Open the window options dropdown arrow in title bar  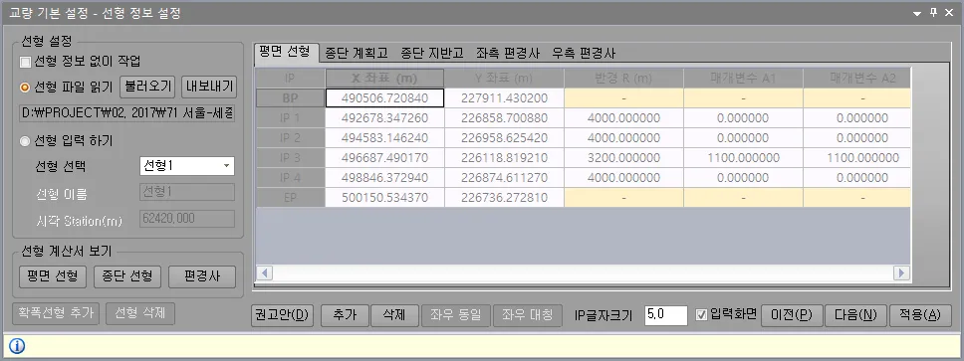pyautogui.click(x=916, y=13)
